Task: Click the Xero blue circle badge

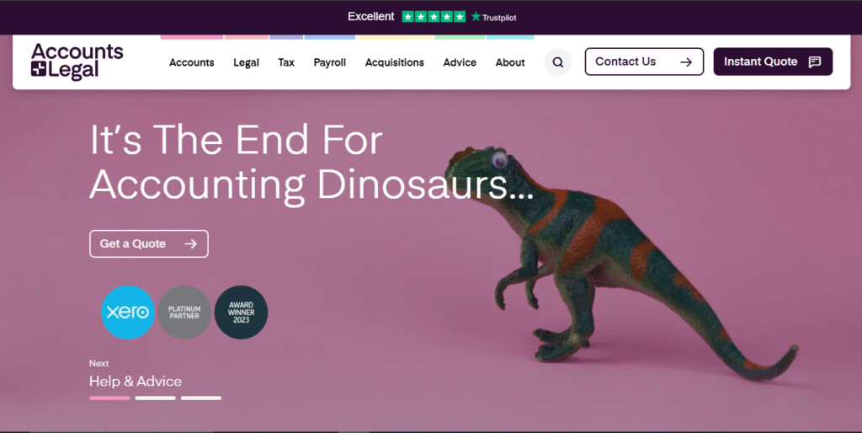Action: coord(128,312)
